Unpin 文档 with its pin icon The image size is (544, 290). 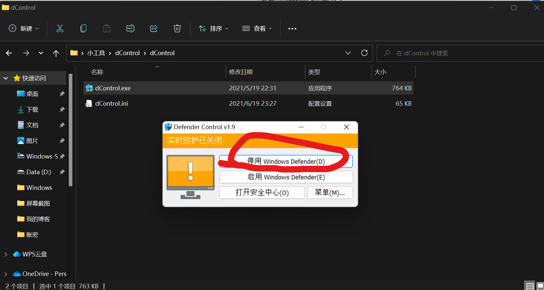tap(62, 125)
